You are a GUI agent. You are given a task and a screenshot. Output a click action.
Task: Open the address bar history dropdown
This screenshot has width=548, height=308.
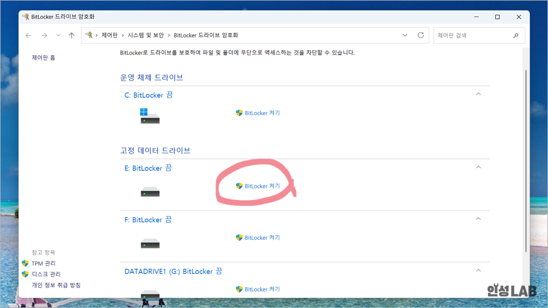pos(405,35)
